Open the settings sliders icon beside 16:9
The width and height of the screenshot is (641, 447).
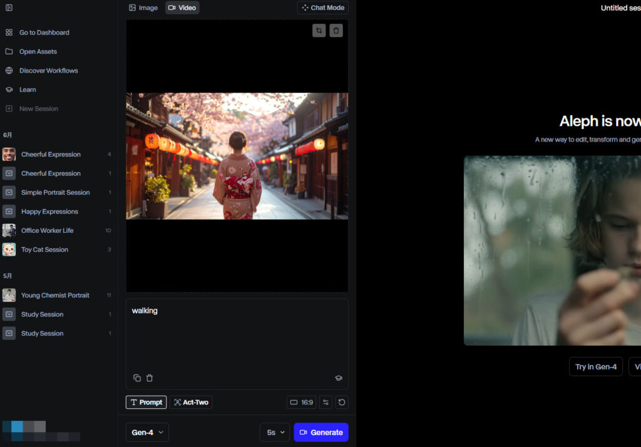tap(326, 403)
